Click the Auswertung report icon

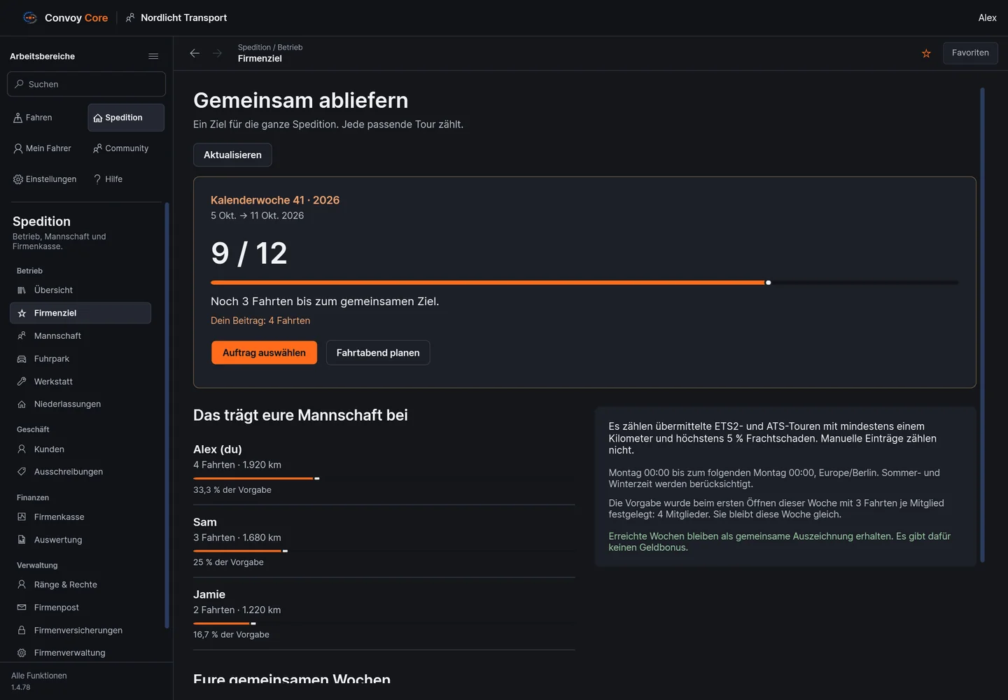22,540
